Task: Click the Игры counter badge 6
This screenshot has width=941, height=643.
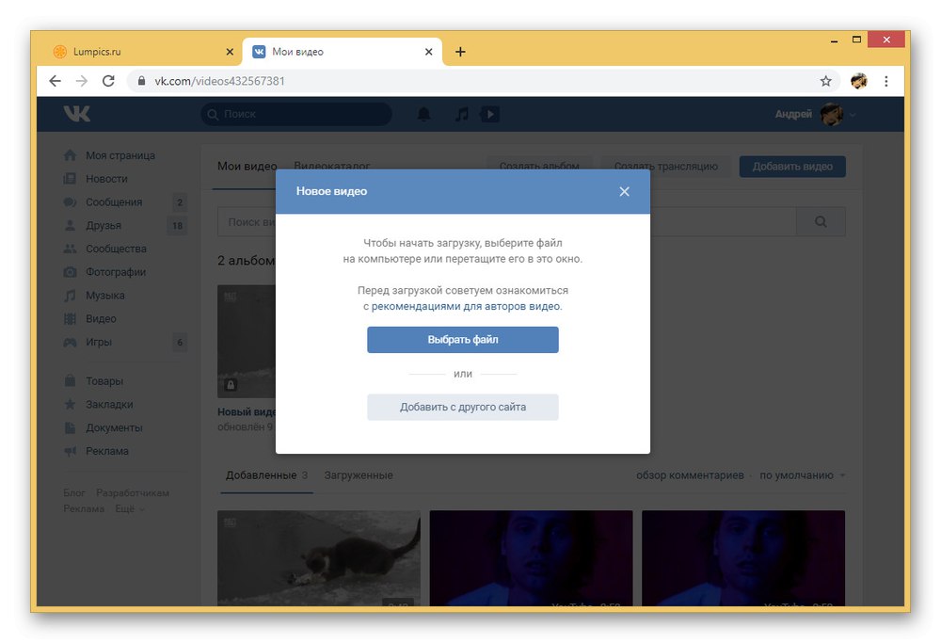Action: (180, 343)
